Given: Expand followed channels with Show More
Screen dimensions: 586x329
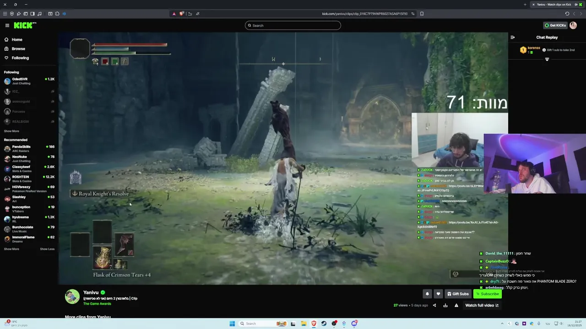Looking at the screenshot, I should click(11, 131).
